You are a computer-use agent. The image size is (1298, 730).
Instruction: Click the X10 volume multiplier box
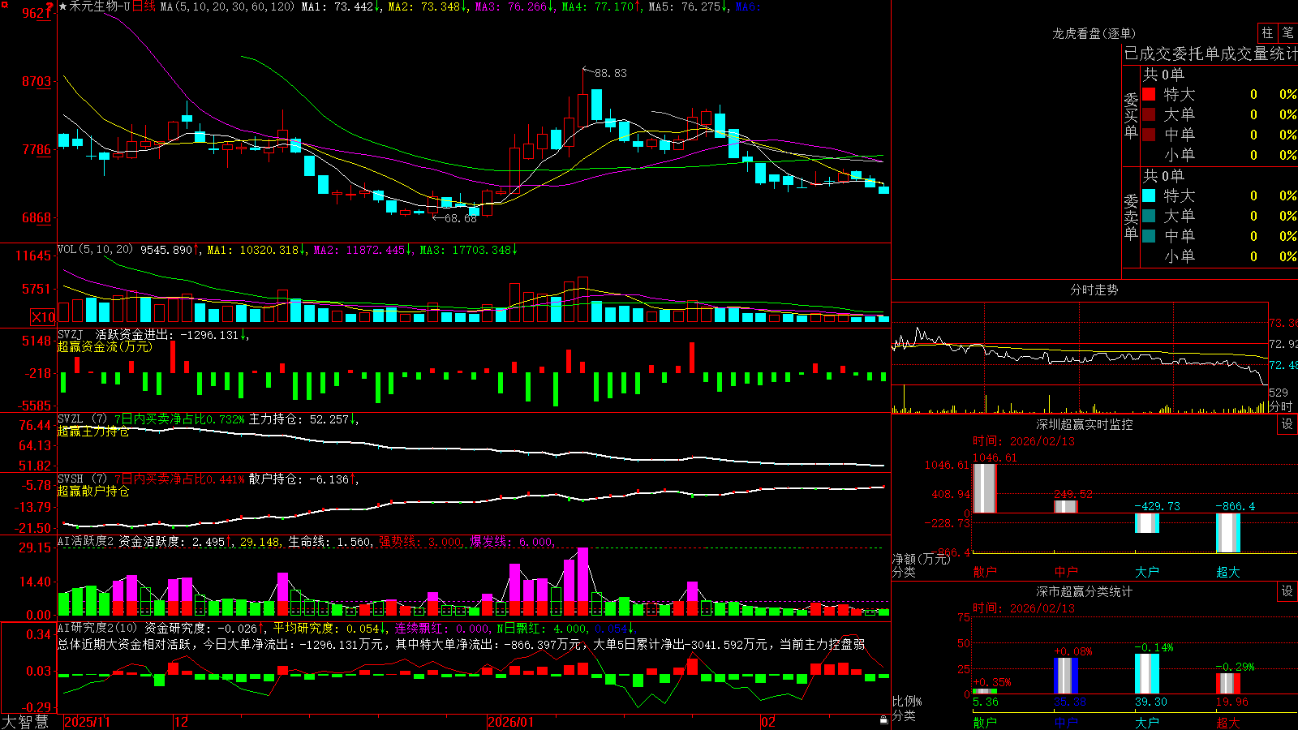click(x=43, y=317)
